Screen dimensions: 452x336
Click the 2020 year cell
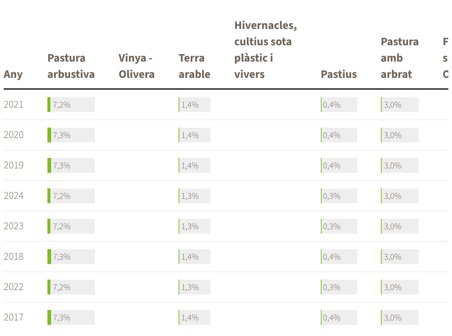coord(14,135)
